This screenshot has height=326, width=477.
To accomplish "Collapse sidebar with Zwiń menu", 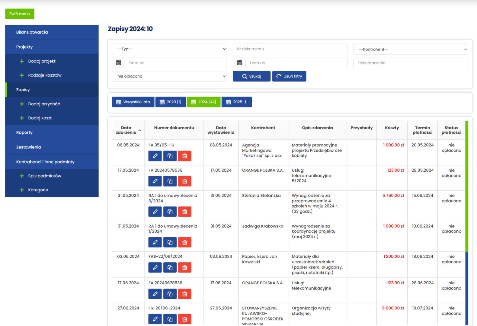I will coord(20,14).
